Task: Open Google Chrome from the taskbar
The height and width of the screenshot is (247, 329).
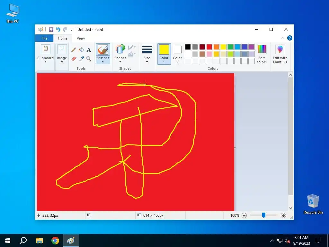Action: 55,241
